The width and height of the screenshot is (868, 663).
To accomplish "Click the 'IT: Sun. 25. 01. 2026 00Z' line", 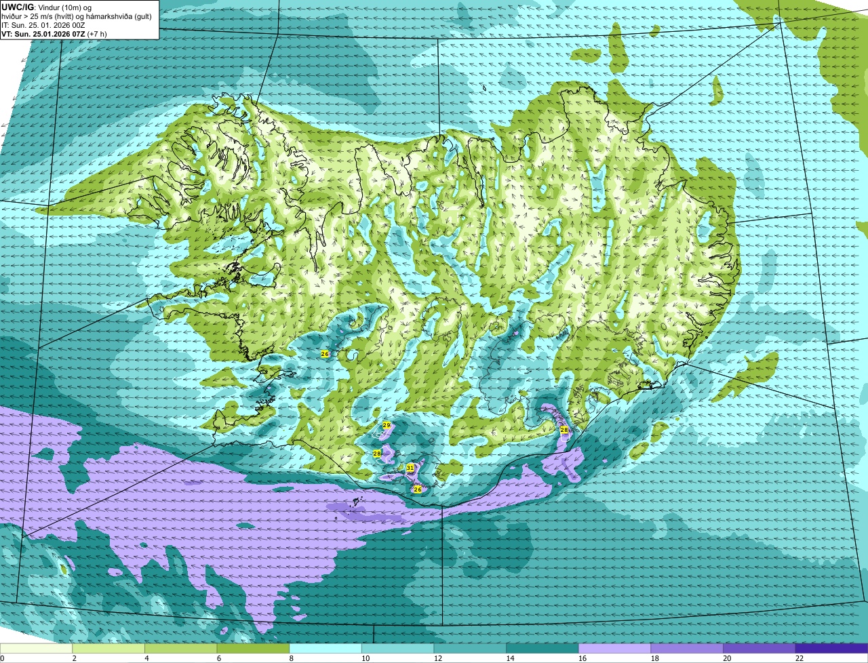I will (x=43, y=24).
